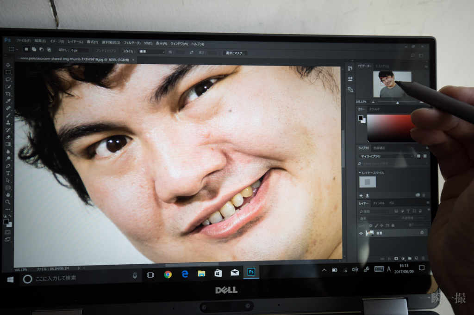Screen dimensions: 474x315
Task: Select the Hand tool
Action: 8,194
